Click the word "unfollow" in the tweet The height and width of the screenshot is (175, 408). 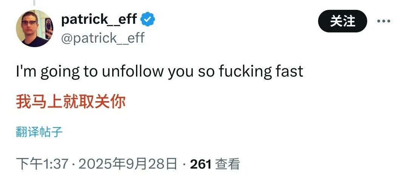(133, 71)
